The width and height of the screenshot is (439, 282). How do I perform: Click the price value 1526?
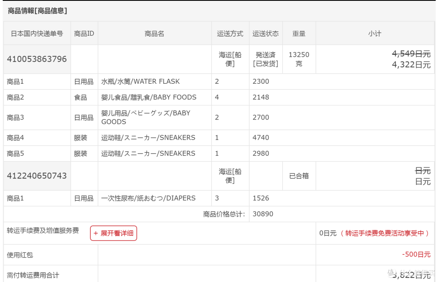(x=261, y=198)
